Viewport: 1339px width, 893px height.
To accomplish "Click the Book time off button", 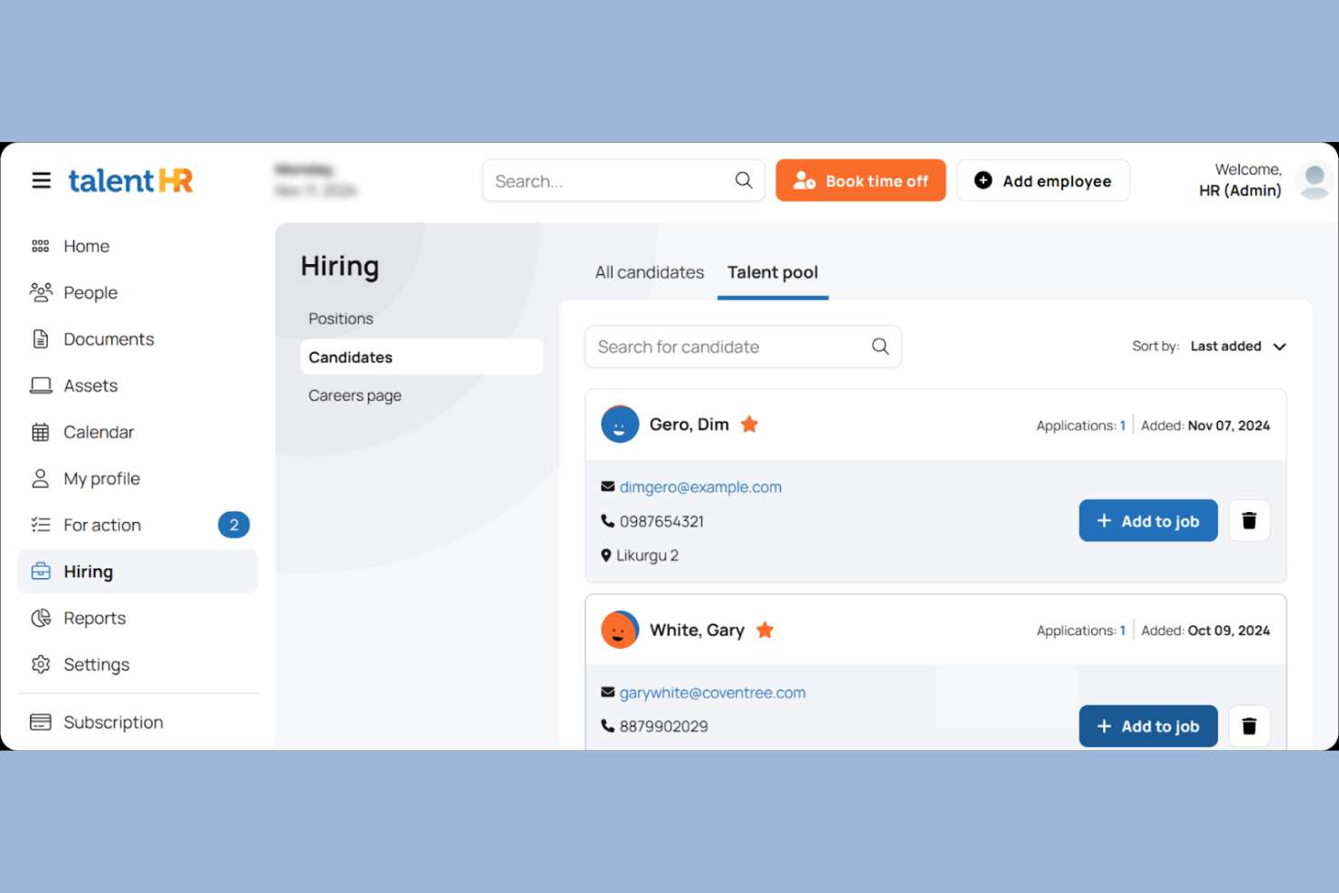I will pyautogui.click(x=860, y=180).
